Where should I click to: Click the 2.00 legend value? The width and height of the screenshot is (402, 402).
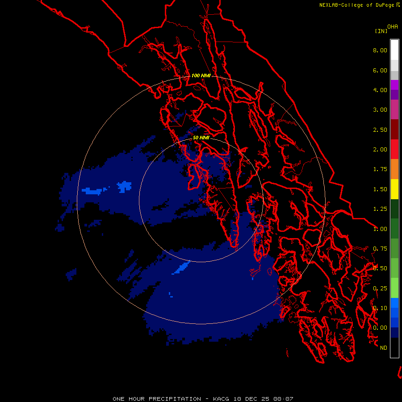[380, 150]
